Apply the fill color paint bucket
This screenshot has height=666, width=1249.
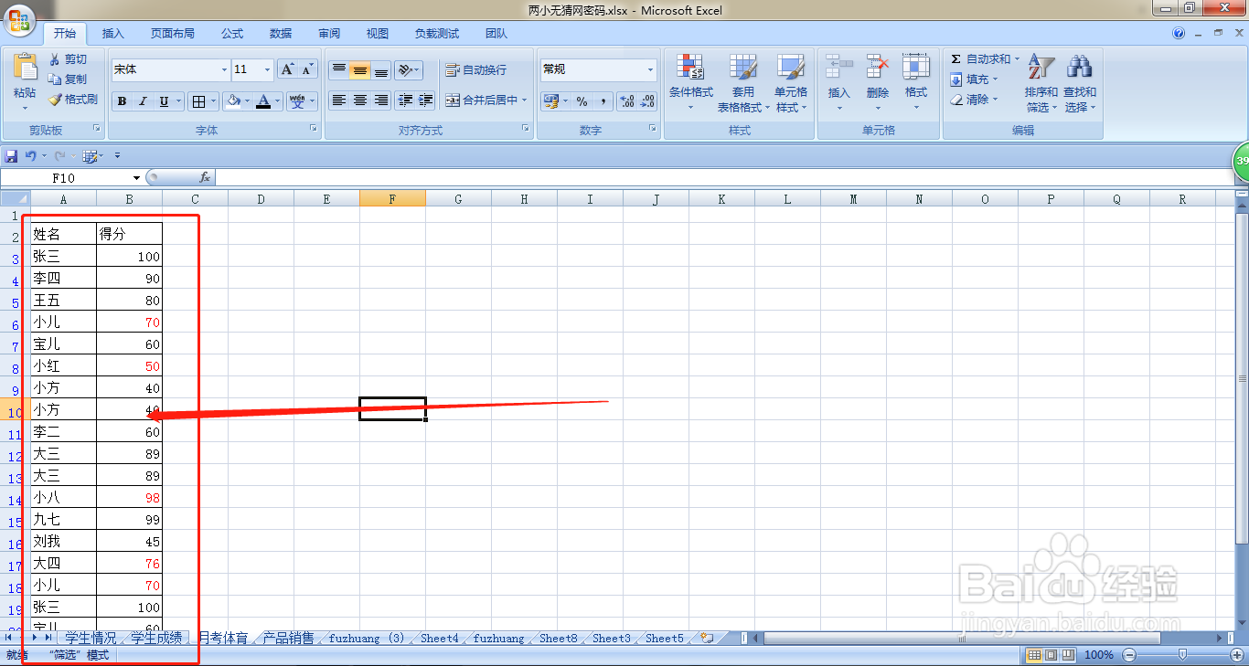233,101
